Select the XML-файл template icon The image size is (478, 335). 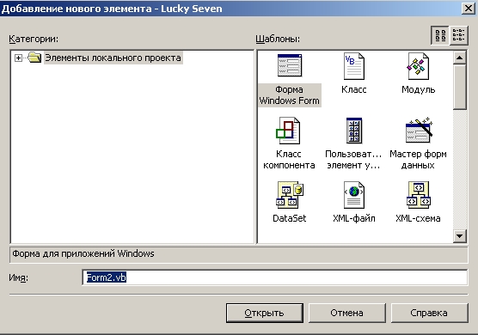coord(354,195)
